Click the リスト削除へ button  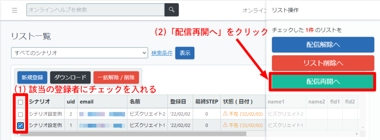pyautogui.click(x=323, y=63)
